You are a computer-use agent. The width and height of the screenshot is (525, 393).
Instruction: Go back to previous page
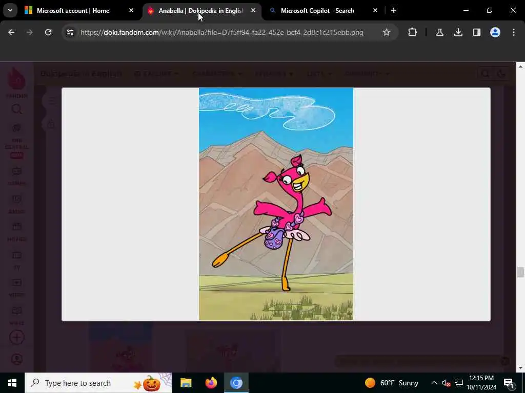[11, 32]
